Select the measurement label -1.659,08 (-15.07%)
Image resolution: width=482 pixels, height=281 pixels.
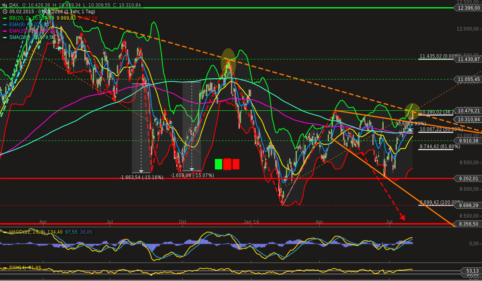tap(192, 175)
